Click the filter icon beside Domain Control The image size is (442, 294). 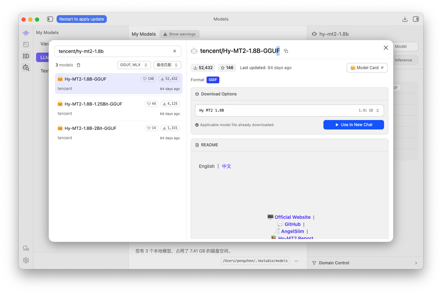tap(314, 263)
